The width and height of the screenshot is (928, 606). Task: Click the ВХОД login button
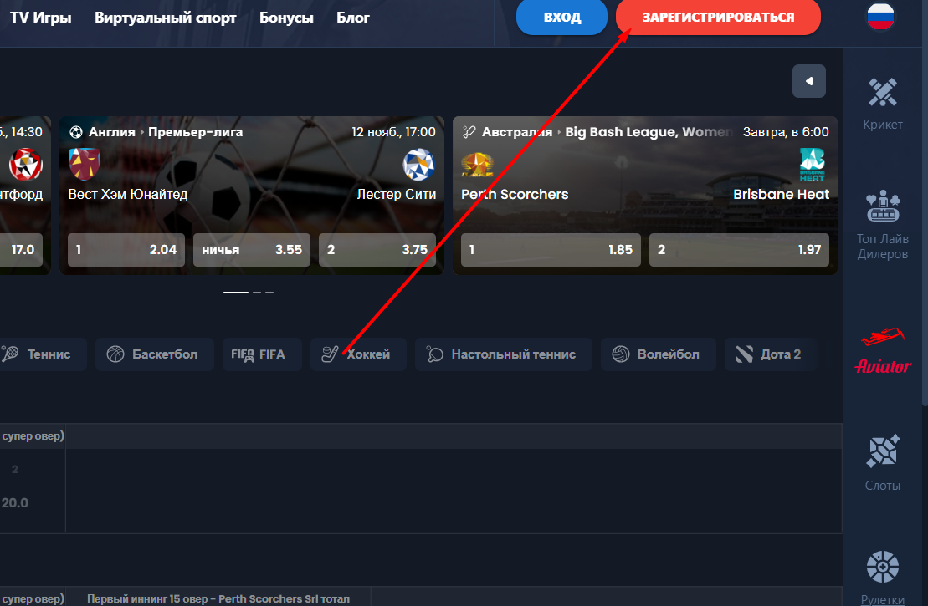tap(561, 18)
